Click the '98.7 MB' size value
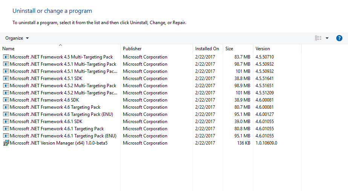This screenshot has height=191, width=348. [242, 64]
